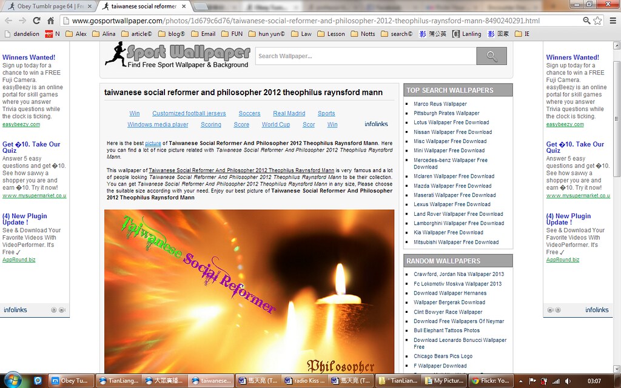Click the zoom magnifier in address bar
The image size is (621, 388).
[x=586, y=21]
